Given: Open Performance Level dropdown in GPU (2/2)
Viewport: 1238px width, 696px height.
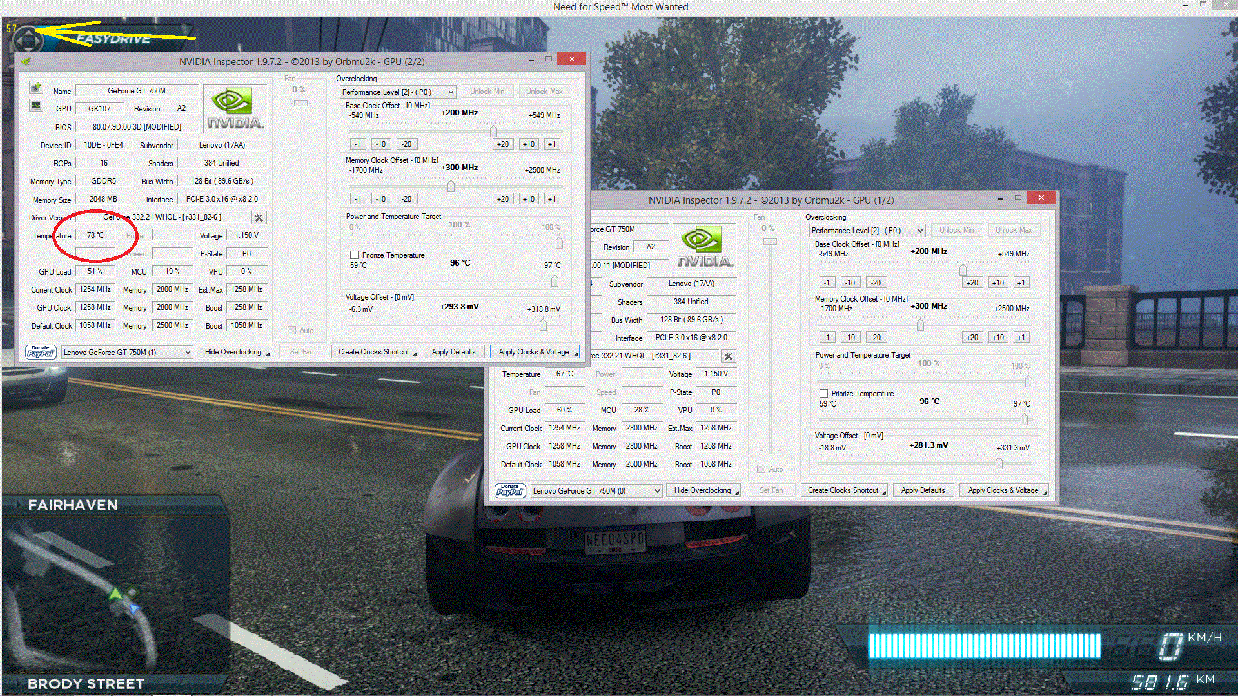Looking at the screenshot, I should pos(398,92).
